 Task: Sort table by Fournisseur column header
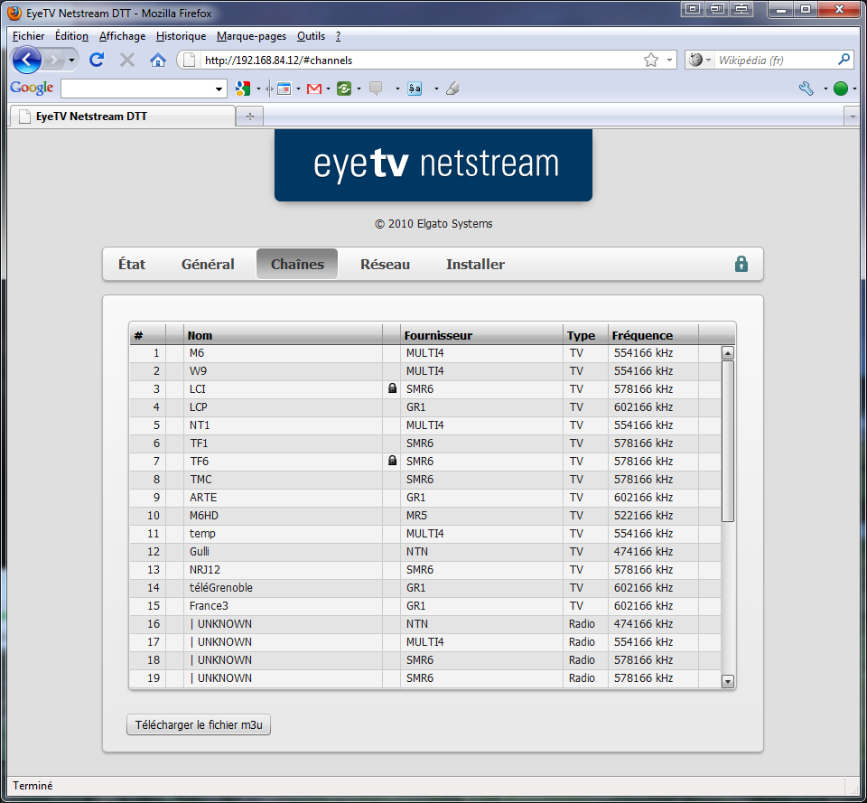click(x=481, y=335)
